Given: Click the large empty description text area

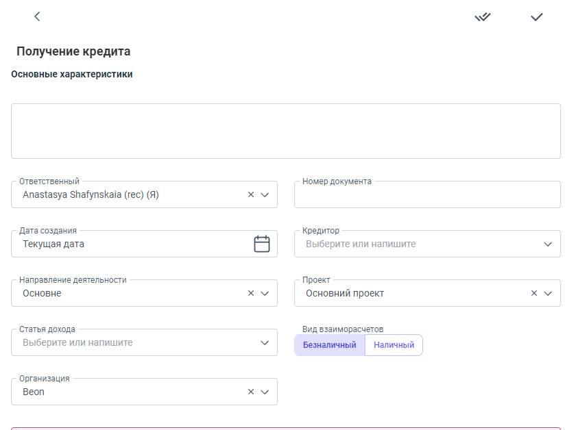Looking at the screenshot, I should 285,131.
